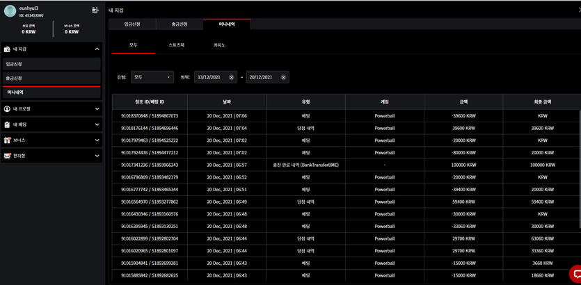Screen dimensions: 581x285
Task: Open 머니내역 in the sidebar
Action: pyautogui.click(x=51, y=92)
